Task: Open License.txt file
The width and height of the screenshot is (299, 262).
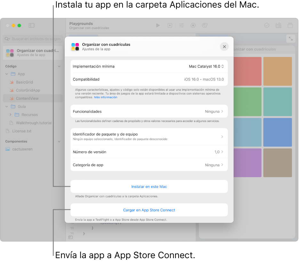Action: coord(21,131)
